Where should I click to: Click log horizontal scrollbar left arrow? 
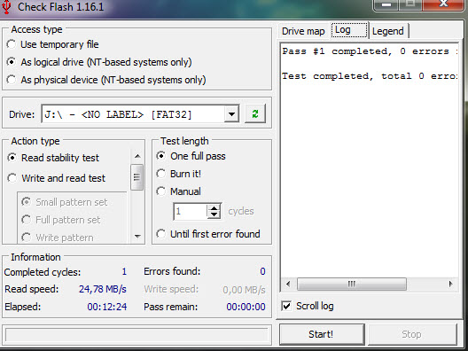(x=288, y=284)
